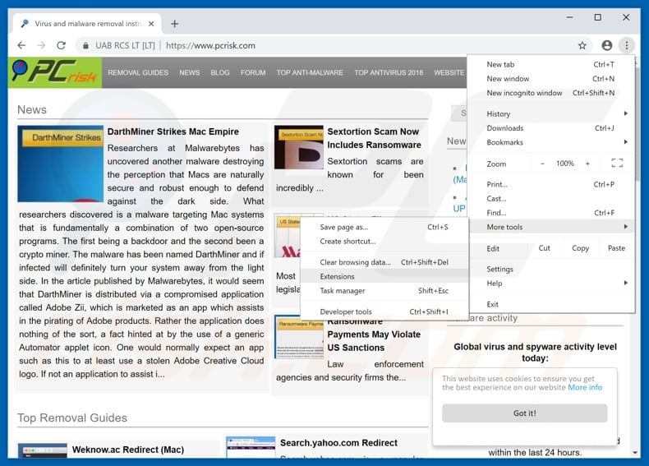Open TOP ANTIVIRUS 2018 nav item

point(389,72)
